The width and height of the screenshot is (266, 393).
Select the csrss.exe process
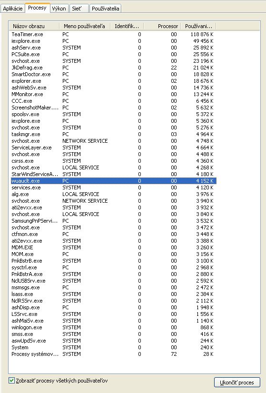(x=114, y=161)
